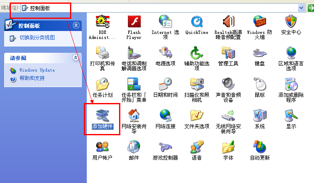Open 用户帐户 icon
The image size is (314, 183).
(102, 147)
